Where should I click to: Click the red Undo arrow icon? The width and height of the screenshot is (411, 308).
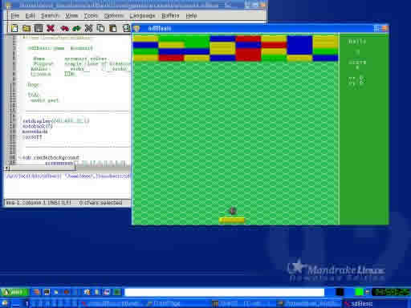click(64, 28)
